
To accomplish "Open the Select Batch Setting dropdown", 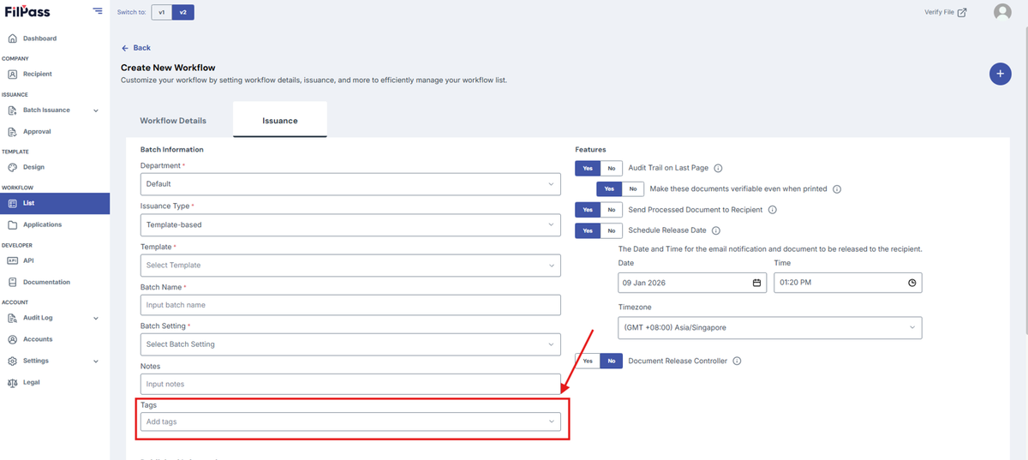I will [x=350, y=344].
